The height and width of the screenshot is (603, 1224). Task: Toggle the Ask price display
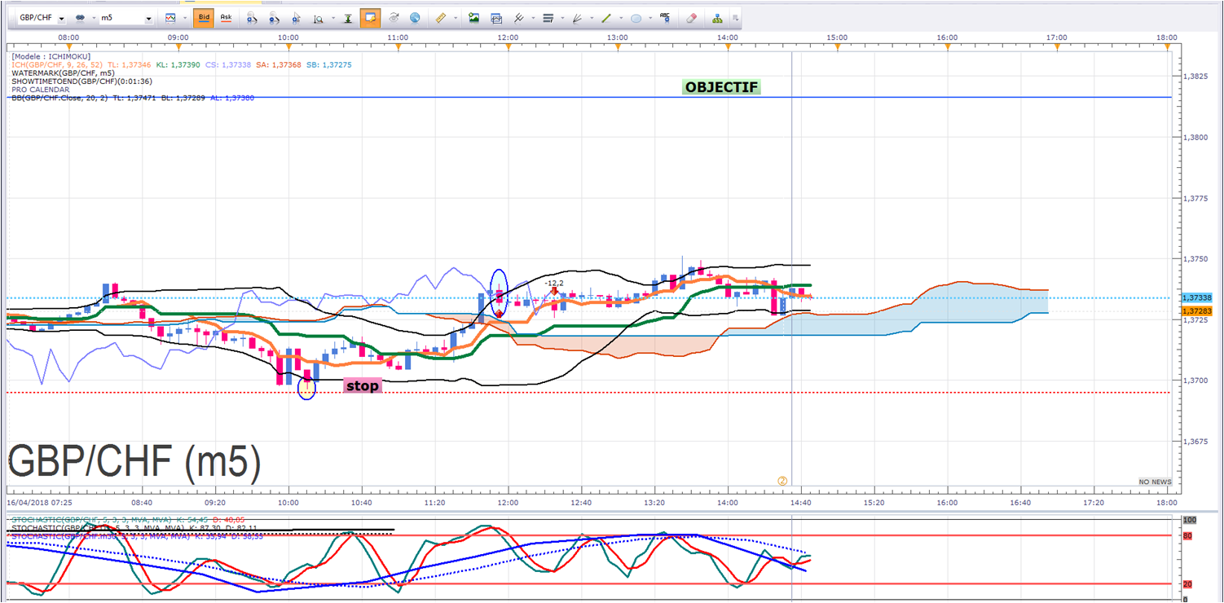point(226,18)
